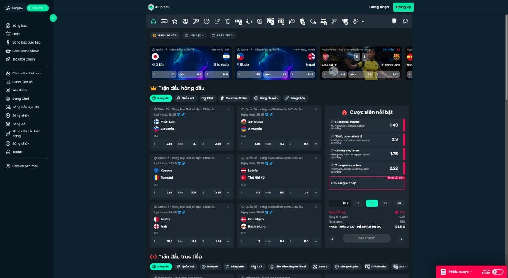508x278 pixels.
Task: Click the stake amount input field
Action: click(340, 203)
